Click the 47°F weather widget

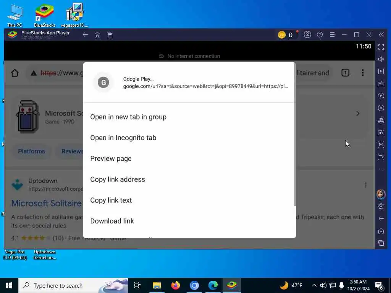pos(291,285)
